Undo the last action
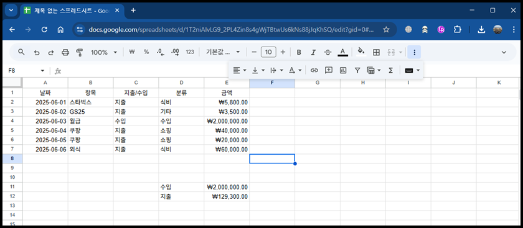Screen dimensions: 523x228 [37, 52]
